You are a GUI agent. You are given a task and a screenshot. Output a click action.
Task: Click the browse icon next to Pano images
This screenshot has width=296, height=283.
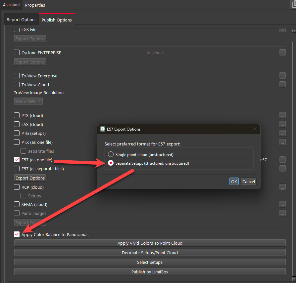click(282, 213)
